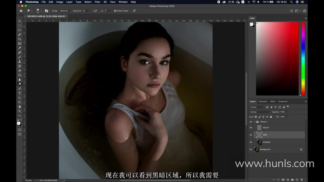Image resolution: width=324 pixels, height=182 pixels.
Task: Hide the DNB layer
Action: click(x=251, y=135)
